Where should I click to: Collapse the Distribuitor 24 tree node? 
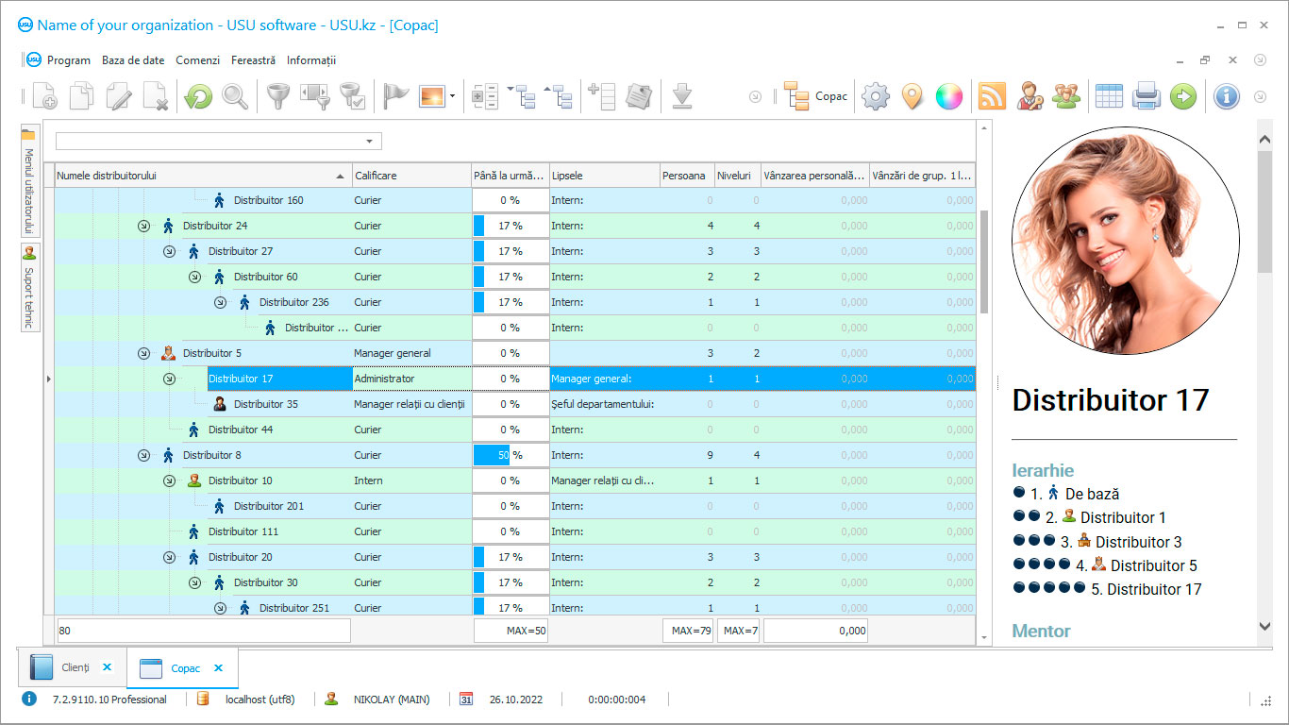point(143,226)
